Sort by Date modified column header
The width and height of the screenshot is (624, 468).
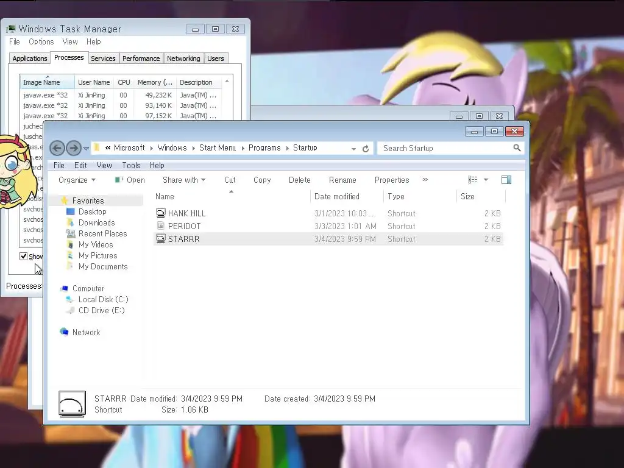(347, 196)
